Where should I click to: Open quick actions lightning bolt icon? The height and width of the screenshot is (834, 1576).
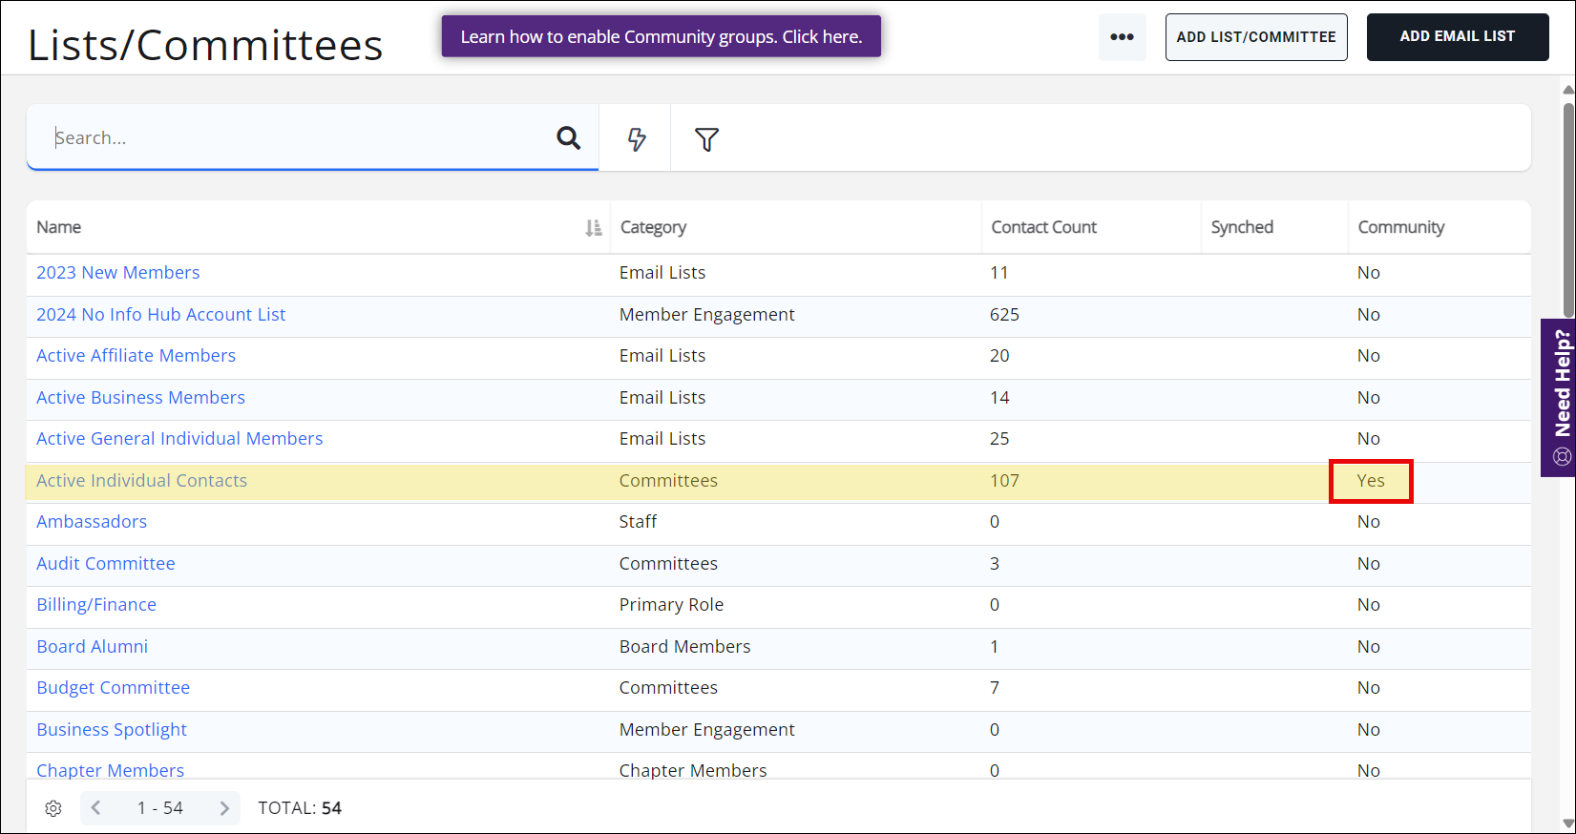pyautogui.click(x=637, y=139)
